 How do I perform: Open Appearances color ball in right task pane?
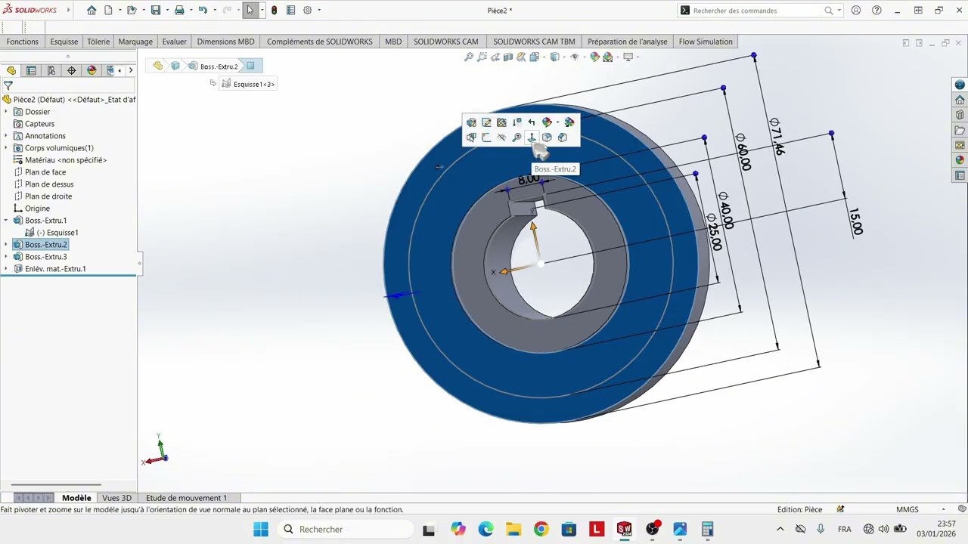click(x=960, y=160)
